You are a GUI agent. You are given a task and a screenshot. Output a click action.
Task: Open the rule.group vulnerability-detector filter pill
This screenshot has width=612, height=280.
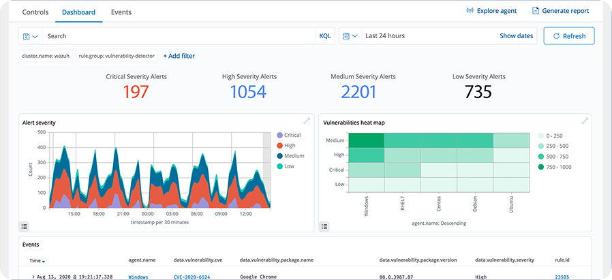117,56
